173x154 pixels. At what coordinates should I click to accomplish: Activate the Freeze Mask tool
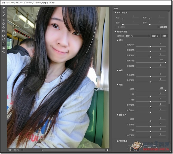pyautogui.click(x=4, y=35)
